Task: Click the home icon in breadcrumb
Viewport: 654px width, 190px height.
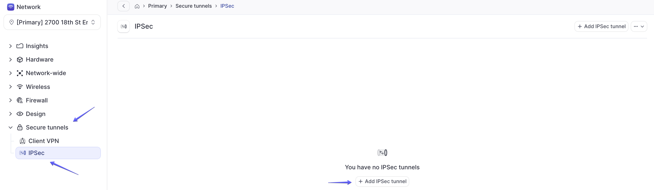Action: pos(137,6)
